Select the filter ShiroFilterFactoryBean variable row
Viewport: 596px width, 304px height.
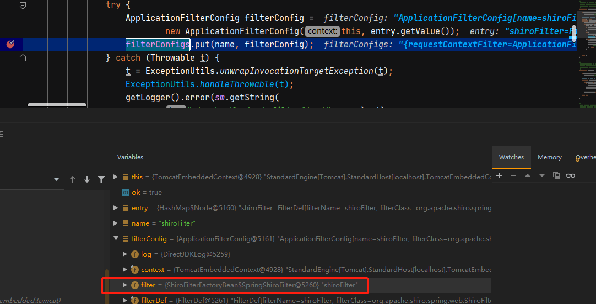[248, 285]
